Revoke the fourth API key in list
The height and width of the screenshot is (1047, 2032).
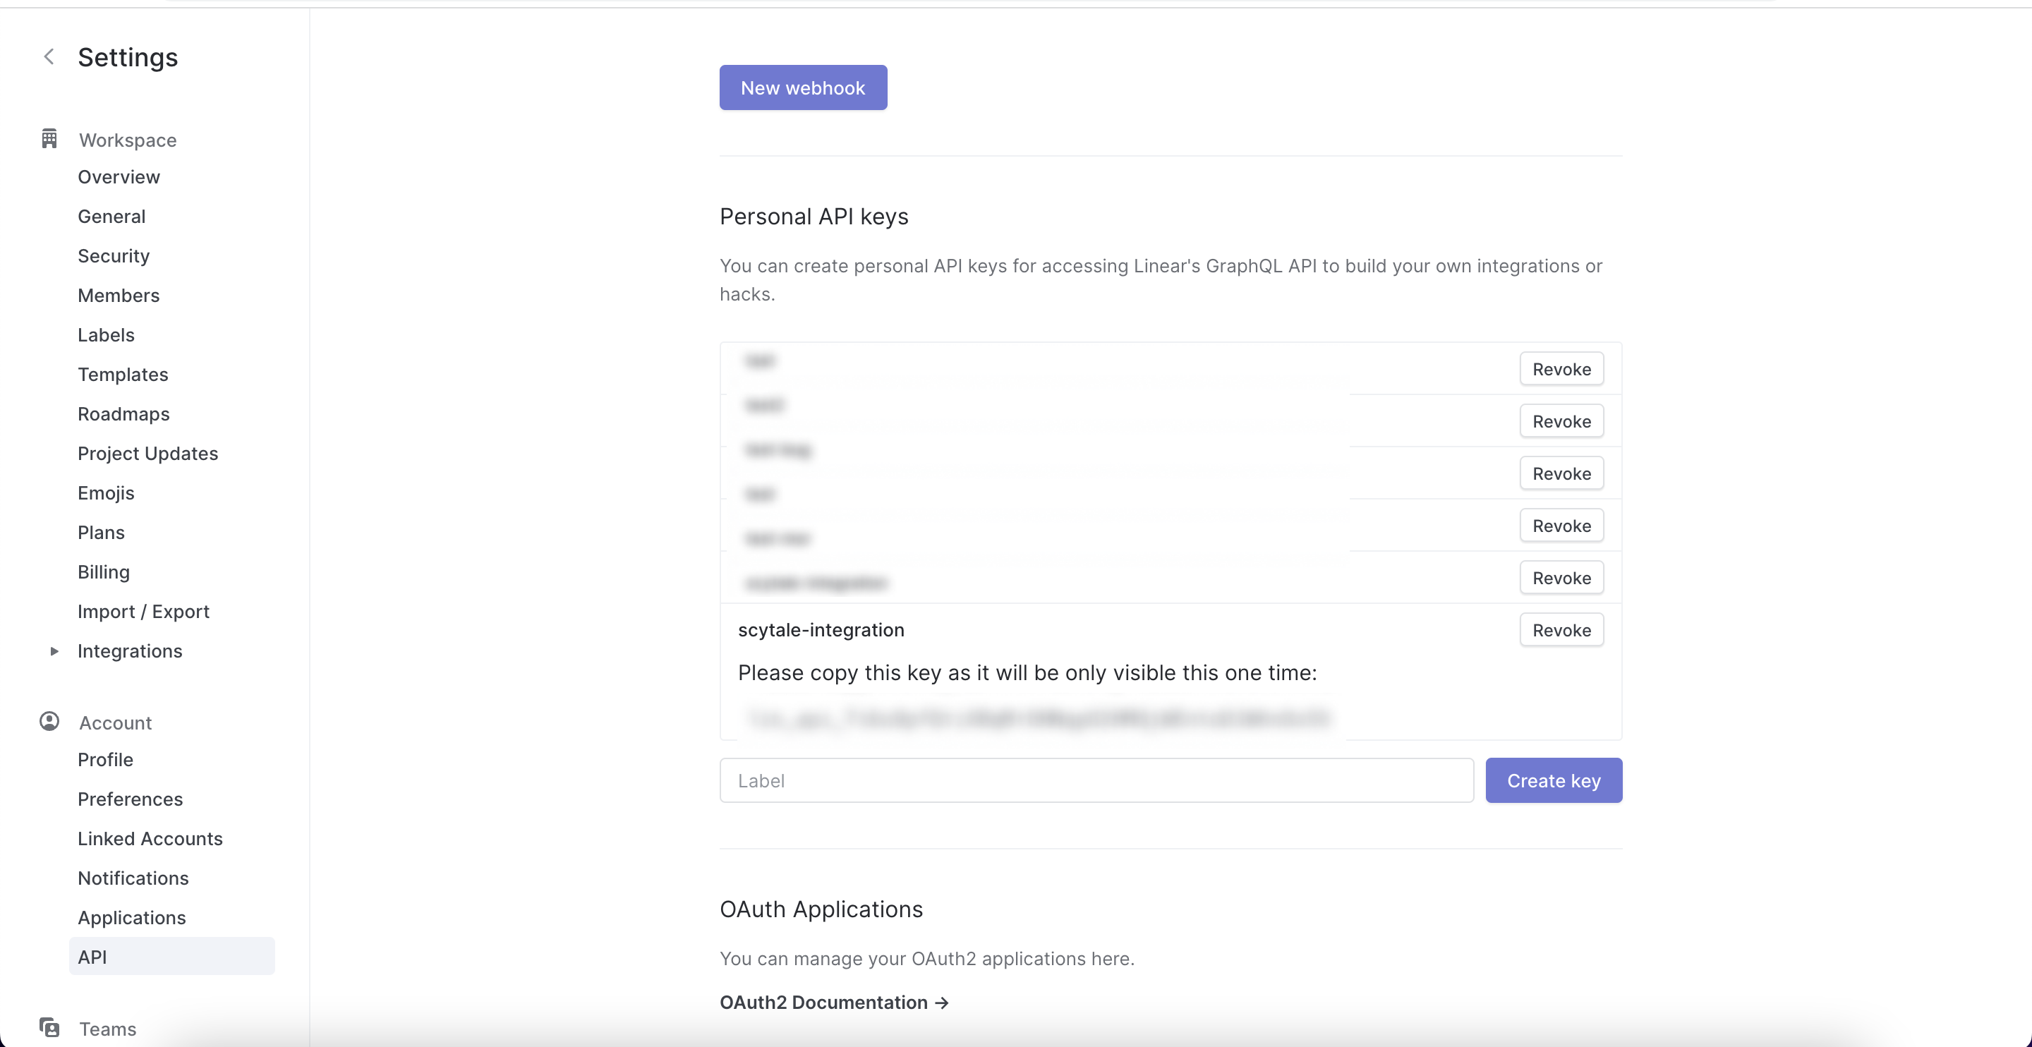(1561, 526)
